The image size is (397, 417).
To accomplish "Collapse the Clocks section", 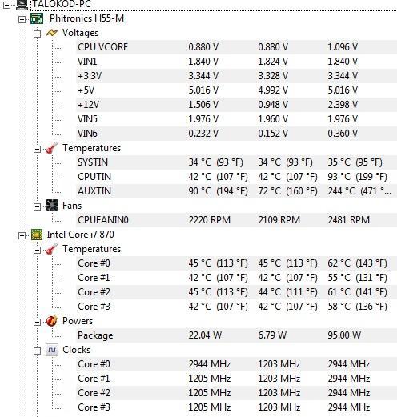I will (37, 351).
